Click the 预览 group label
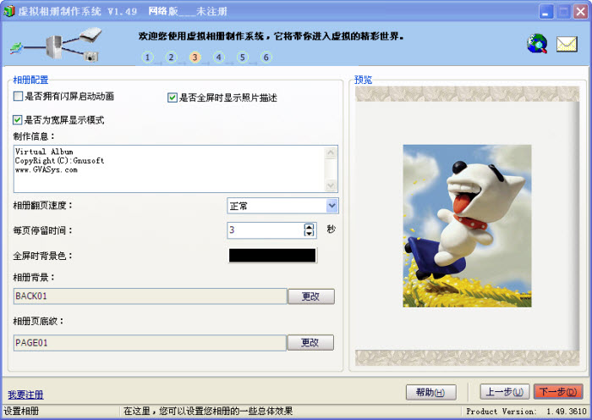 pos(363,80)
